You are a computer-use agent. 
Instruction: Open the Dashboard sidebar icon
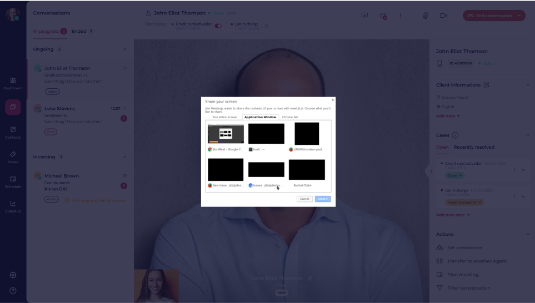pyautogui.click(x=13, y=83)
